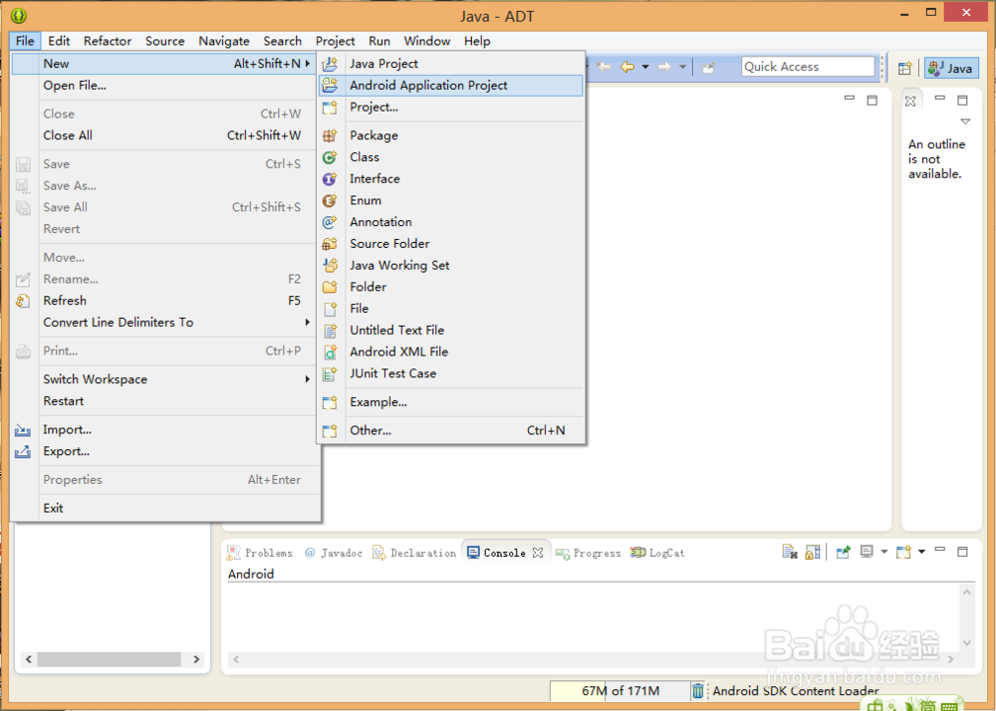Screen dimensions: 996x711
Task: Choose Open File... from File menu
Action: (165, 85)
